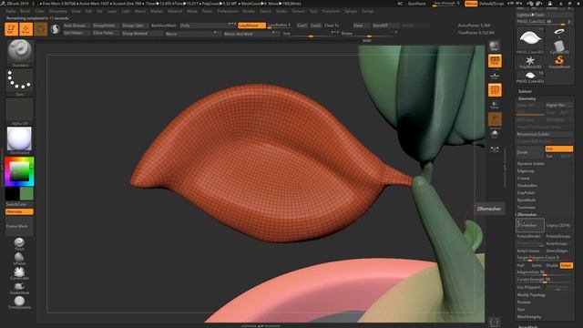Select the hPolish brush icon
This screenshot has width=583, height=328.
pyautogui.click(x=19, y=259)
